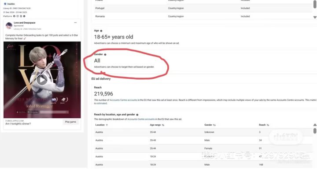Click the Facebook platform icon

(x=14, y=16)
